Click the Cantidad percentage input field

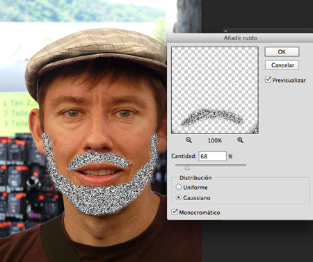coord(212,156)
